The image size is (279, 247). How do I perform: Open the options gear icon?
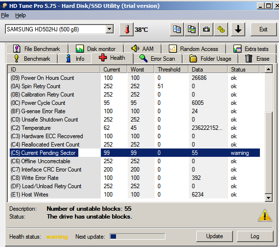click(221, 29)
